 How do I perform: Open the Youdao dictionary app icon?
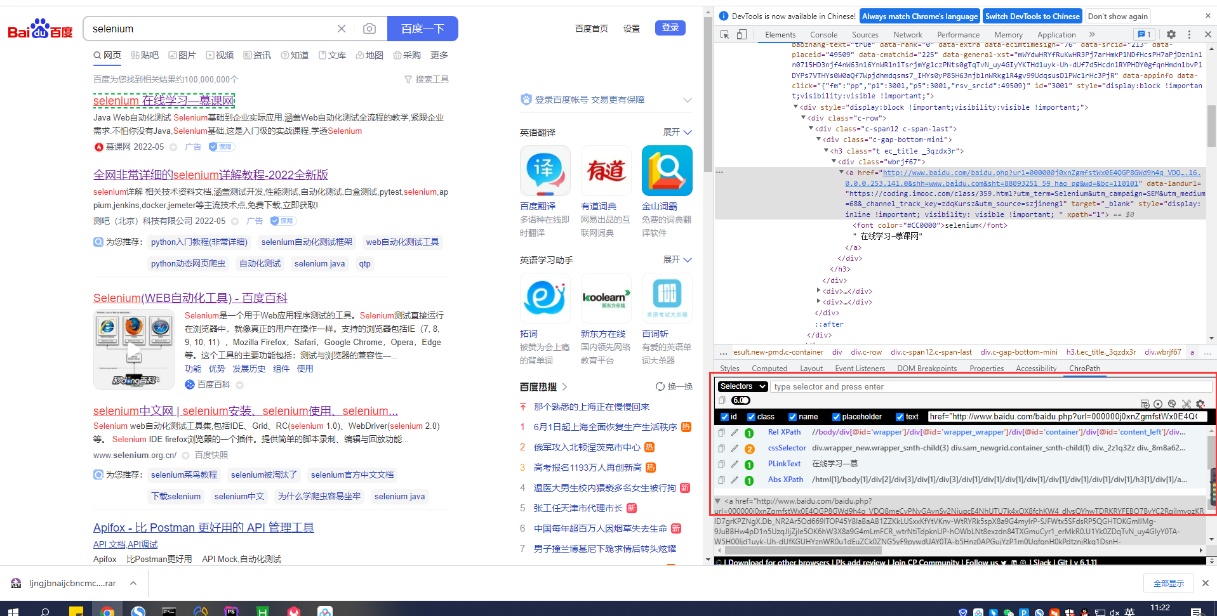point(606,171)
